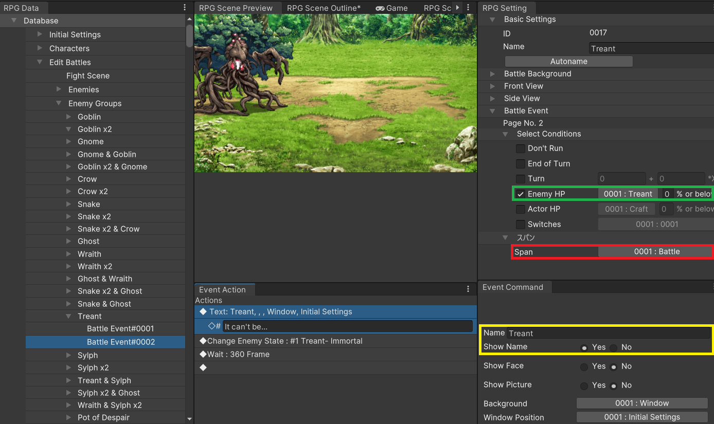Image resolution: width=714 pixels, height=424 pixels.
Task: Open Enemy HP Treant dropdown
Action: pos(628,194)
